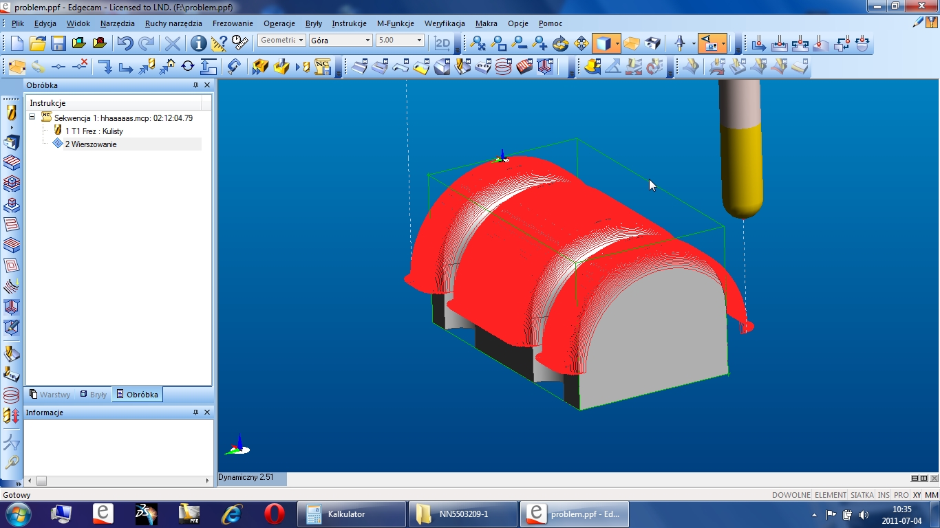Image resolution: width=940 pixels, height=528 pixels.
Task: Save the part with the floppy disk icon
Action: pos(58,43)
